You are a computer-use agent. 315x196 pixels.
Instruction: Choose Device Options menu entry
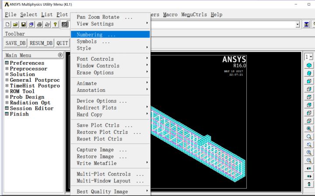pyautogui.click(x=110, y=101)
